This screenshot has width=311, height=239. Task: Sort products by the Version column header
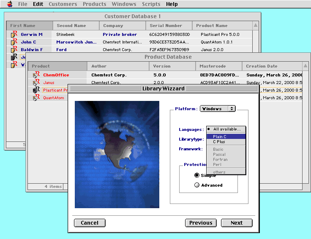(x=172, y=66)
